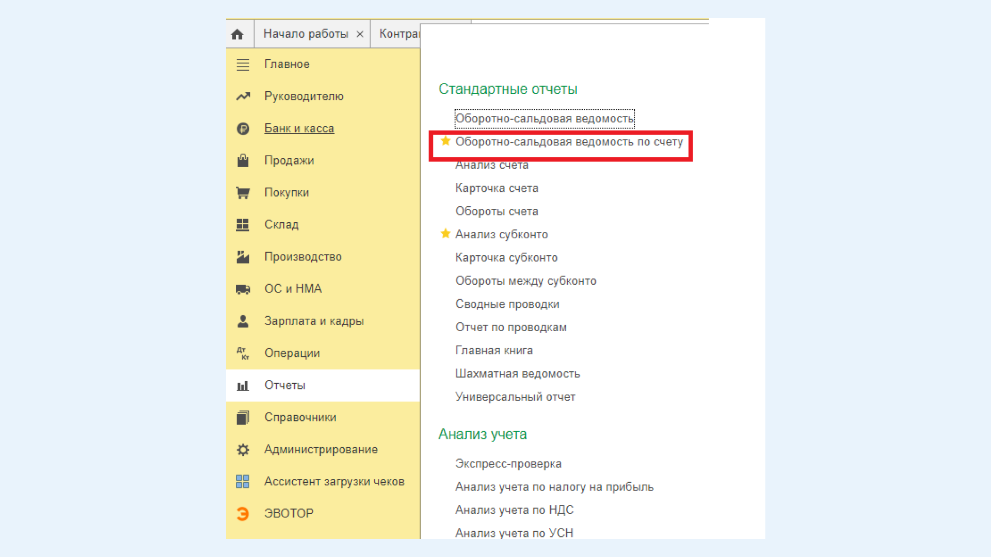Switch to the Начало работы tab
Screen dimensions: 991x557
[306, 34]
